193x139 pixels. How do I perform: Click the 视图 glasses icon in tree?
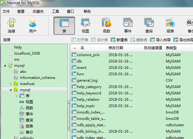(22, 102)
